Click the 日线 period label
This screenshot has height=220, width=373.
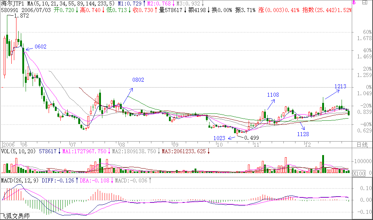tap(362, 145)
